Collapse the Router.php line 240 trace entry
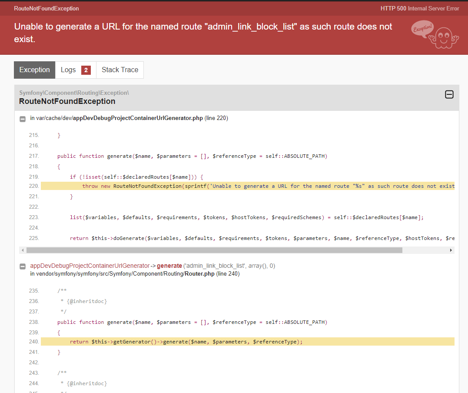468x393 pixels. tap(23, 266)
